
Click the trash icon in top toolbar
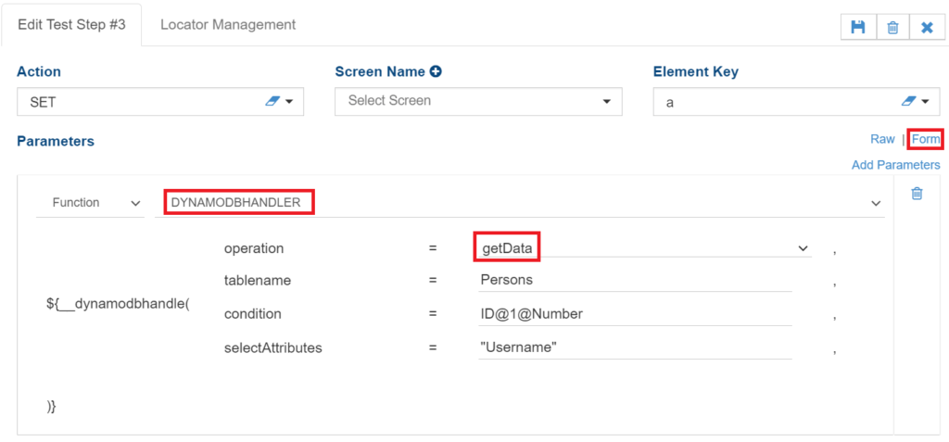pyautogui.click(x=892, y=27)
